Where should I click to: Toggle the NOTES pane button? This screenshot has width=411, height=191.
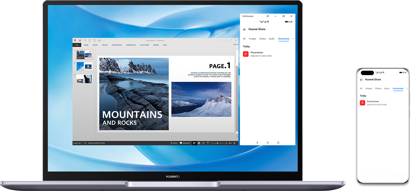point(174,143)
